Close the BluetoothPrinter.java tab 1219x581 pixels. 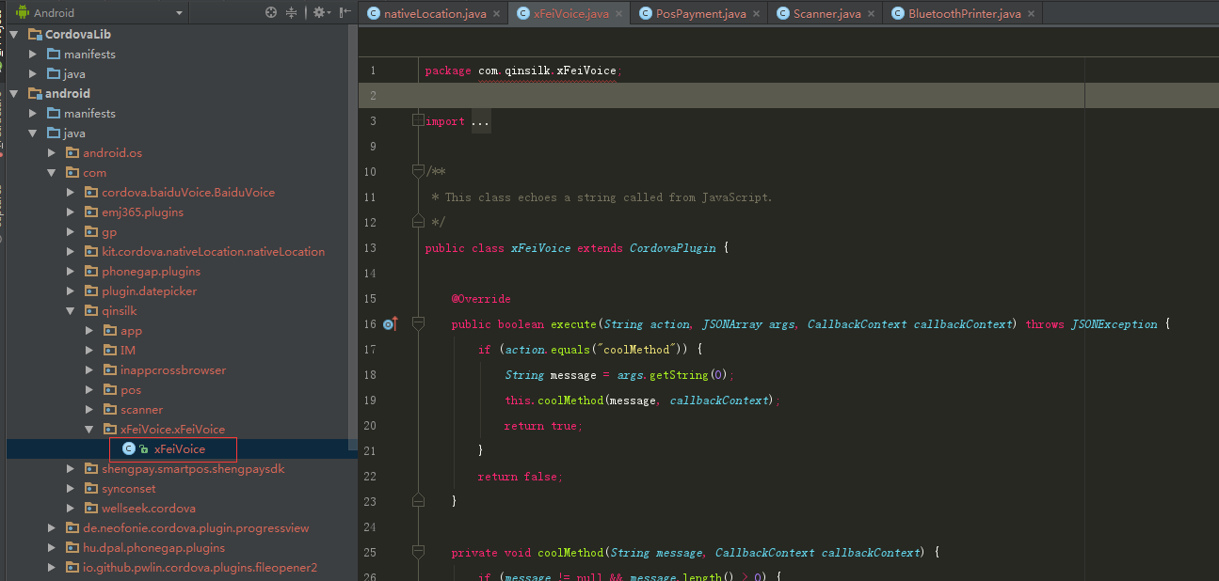pyautogui.click(x=1032, y=14)
